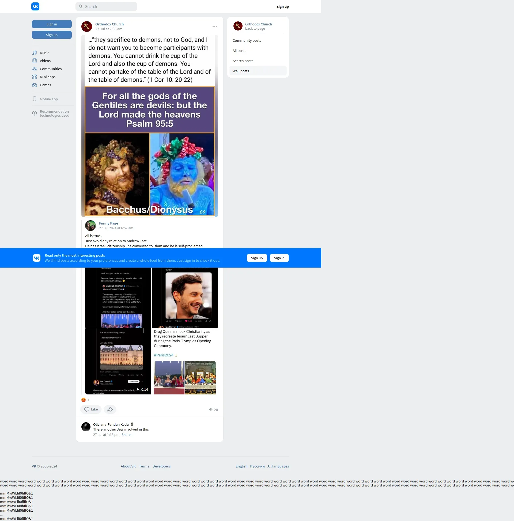The width and height of the screenshot is (514, 521).
Task: Open the Search posts menu item
Action: click(x=243, y=61)
